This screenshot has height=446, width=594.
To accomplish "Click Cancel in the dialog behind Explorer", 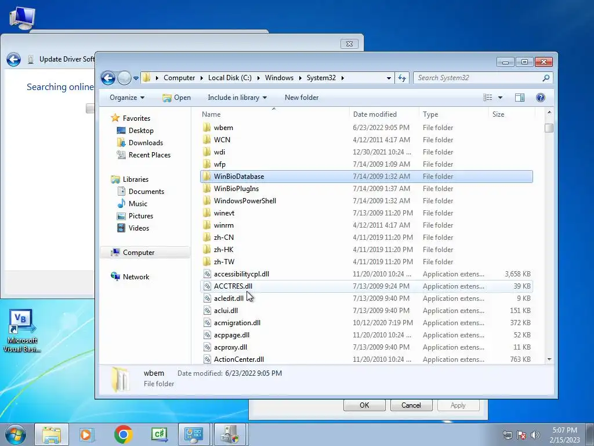I will (411, 405).
